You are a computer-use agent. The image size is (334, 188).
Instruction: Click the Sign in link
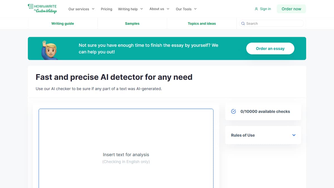[265, 9]
